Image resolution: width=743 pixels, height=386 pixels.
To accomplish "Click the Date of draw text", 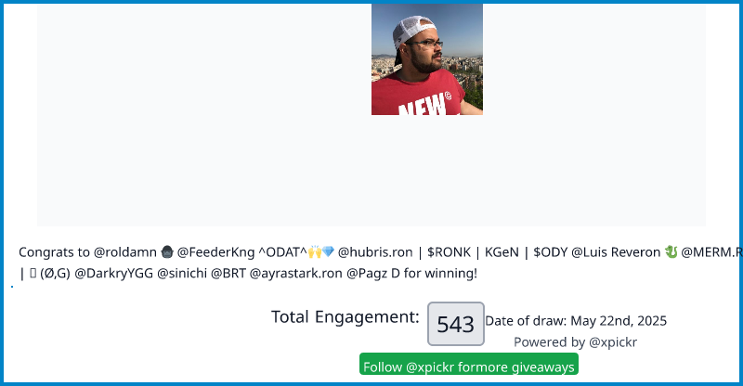I will click(576, 321).
